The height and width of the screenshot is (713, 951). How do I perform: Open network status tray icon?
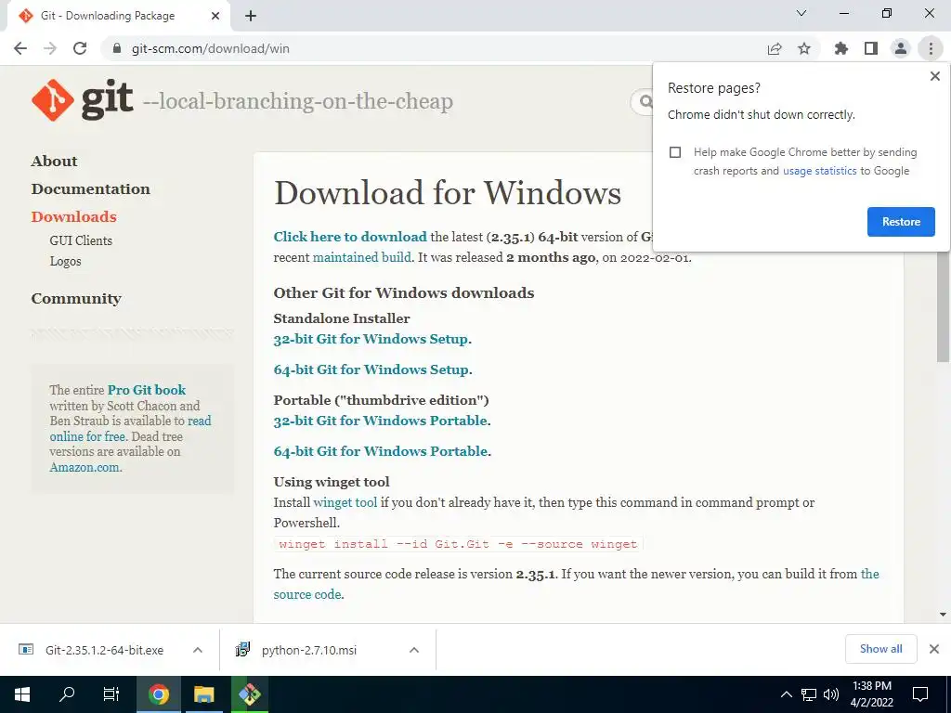pos(809,694)
